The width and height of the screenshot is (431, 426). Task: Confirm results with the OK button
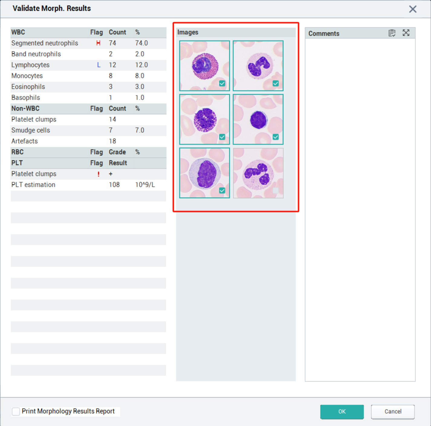[342, 411]
